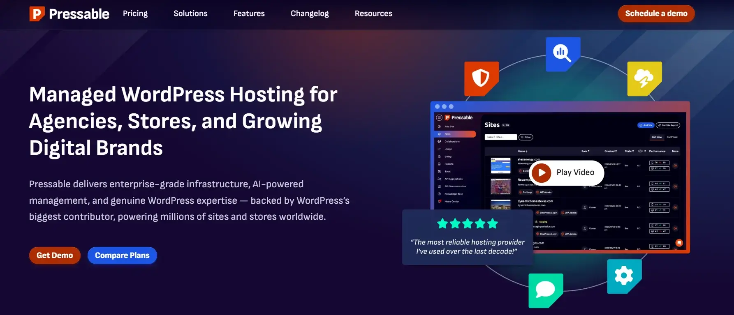Select Add Site in dashboard preview sidebar
This screenshot has width=734, height=315.
point(449,126)
